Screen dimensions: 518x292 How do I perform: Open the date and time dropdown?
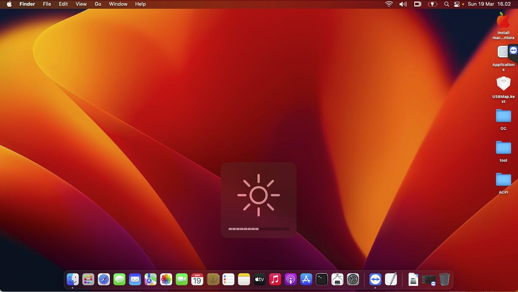pyautogui.click(x=489, y=4)
